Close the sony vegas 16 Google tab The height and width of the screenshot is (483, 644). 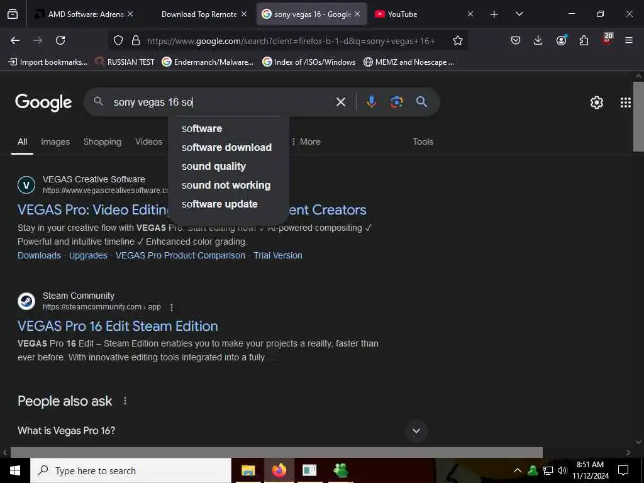(x=357, y=14)
